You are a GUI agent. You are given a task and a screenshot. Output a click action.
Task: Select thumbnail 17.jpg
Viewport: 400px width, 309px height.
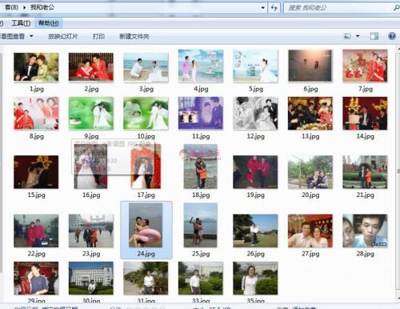[146, 167]
